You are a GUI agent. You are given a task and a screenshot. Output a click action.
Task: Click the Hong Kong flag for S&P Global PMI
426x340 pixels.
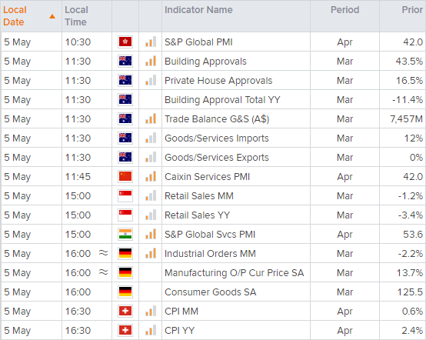point(125,42)
